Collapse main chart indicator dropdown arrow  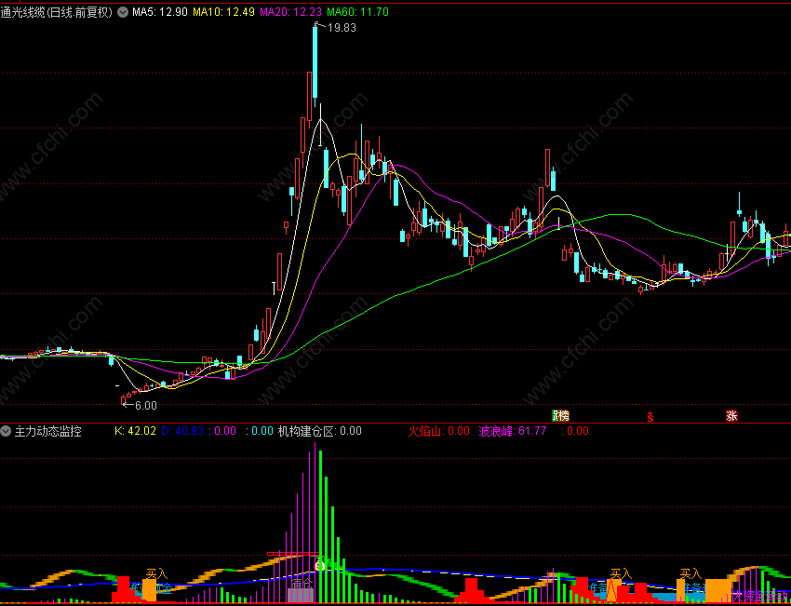[123, 13]
